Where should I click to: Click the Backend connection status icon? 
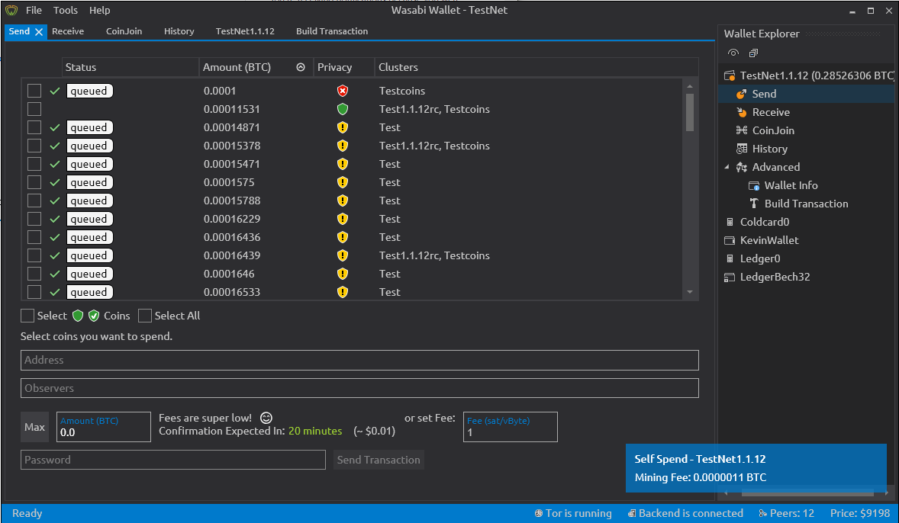click(x=631, y=513)
